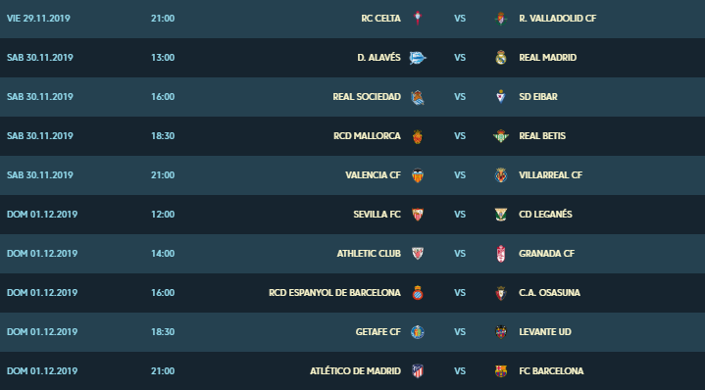Open the RCD Mallorca team name link
This screenshot has height=390, width=705.
click(367, 135)
